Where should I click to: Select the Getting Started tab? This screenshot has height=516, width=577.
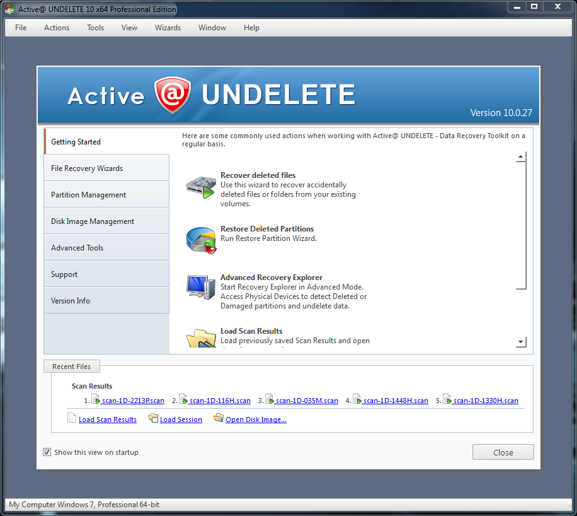tap(106, 141)
